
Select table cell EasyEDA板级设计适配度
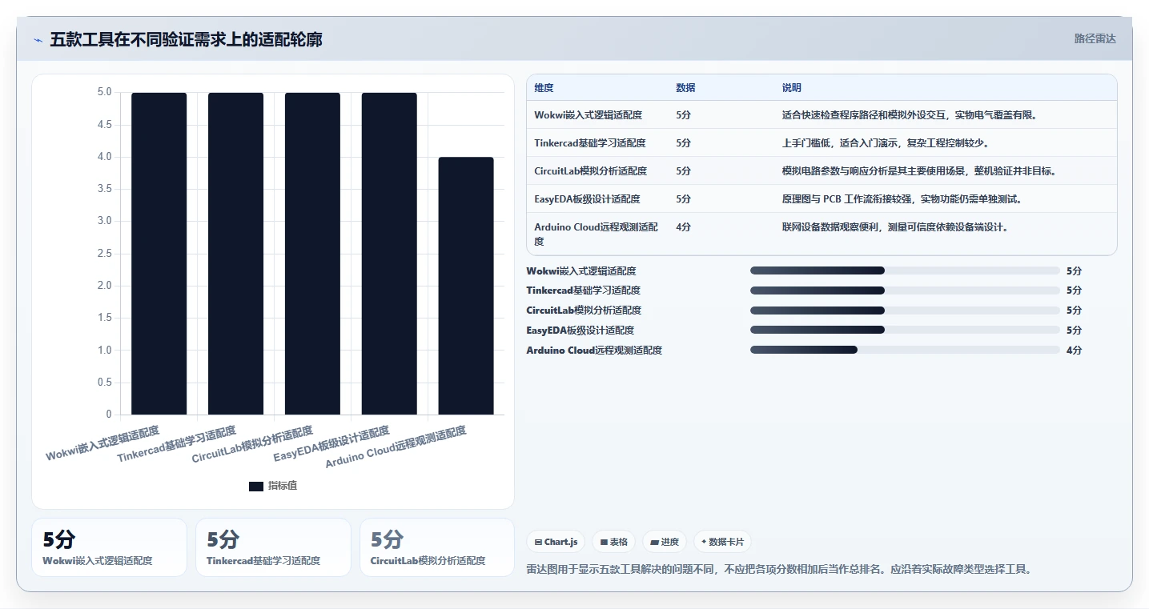tap(586, 199)
